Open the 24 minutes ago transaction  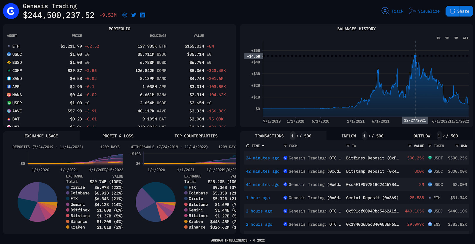pos(262,158)
